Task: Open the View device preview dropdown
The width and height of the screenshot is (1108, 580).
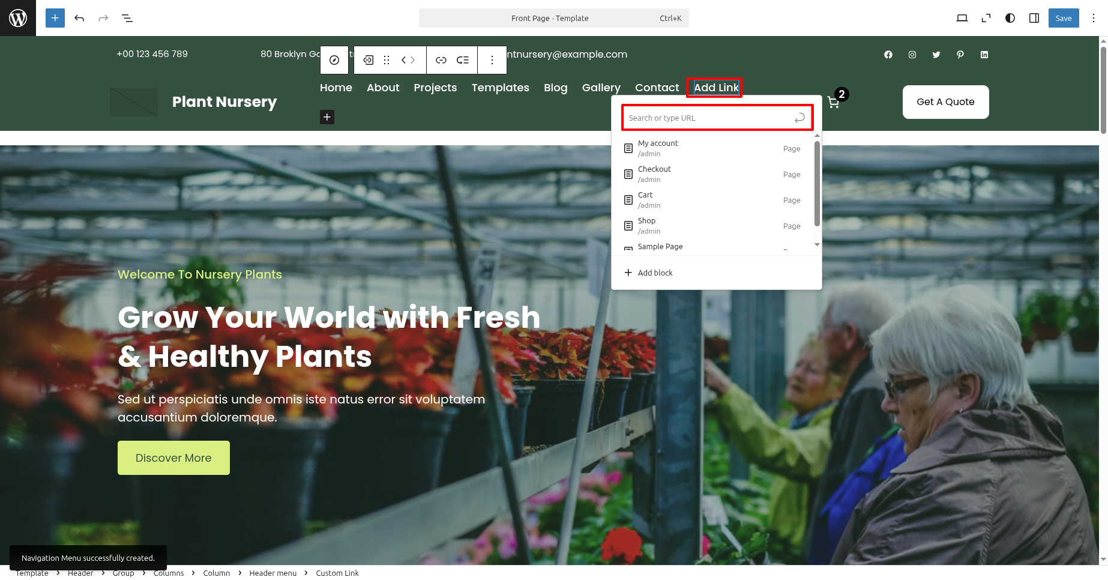Action: coord(962,18)
